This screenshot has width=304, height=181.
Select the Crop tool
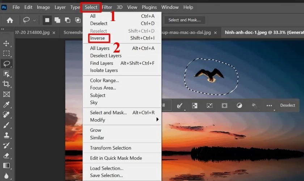(x=6, y=84)
